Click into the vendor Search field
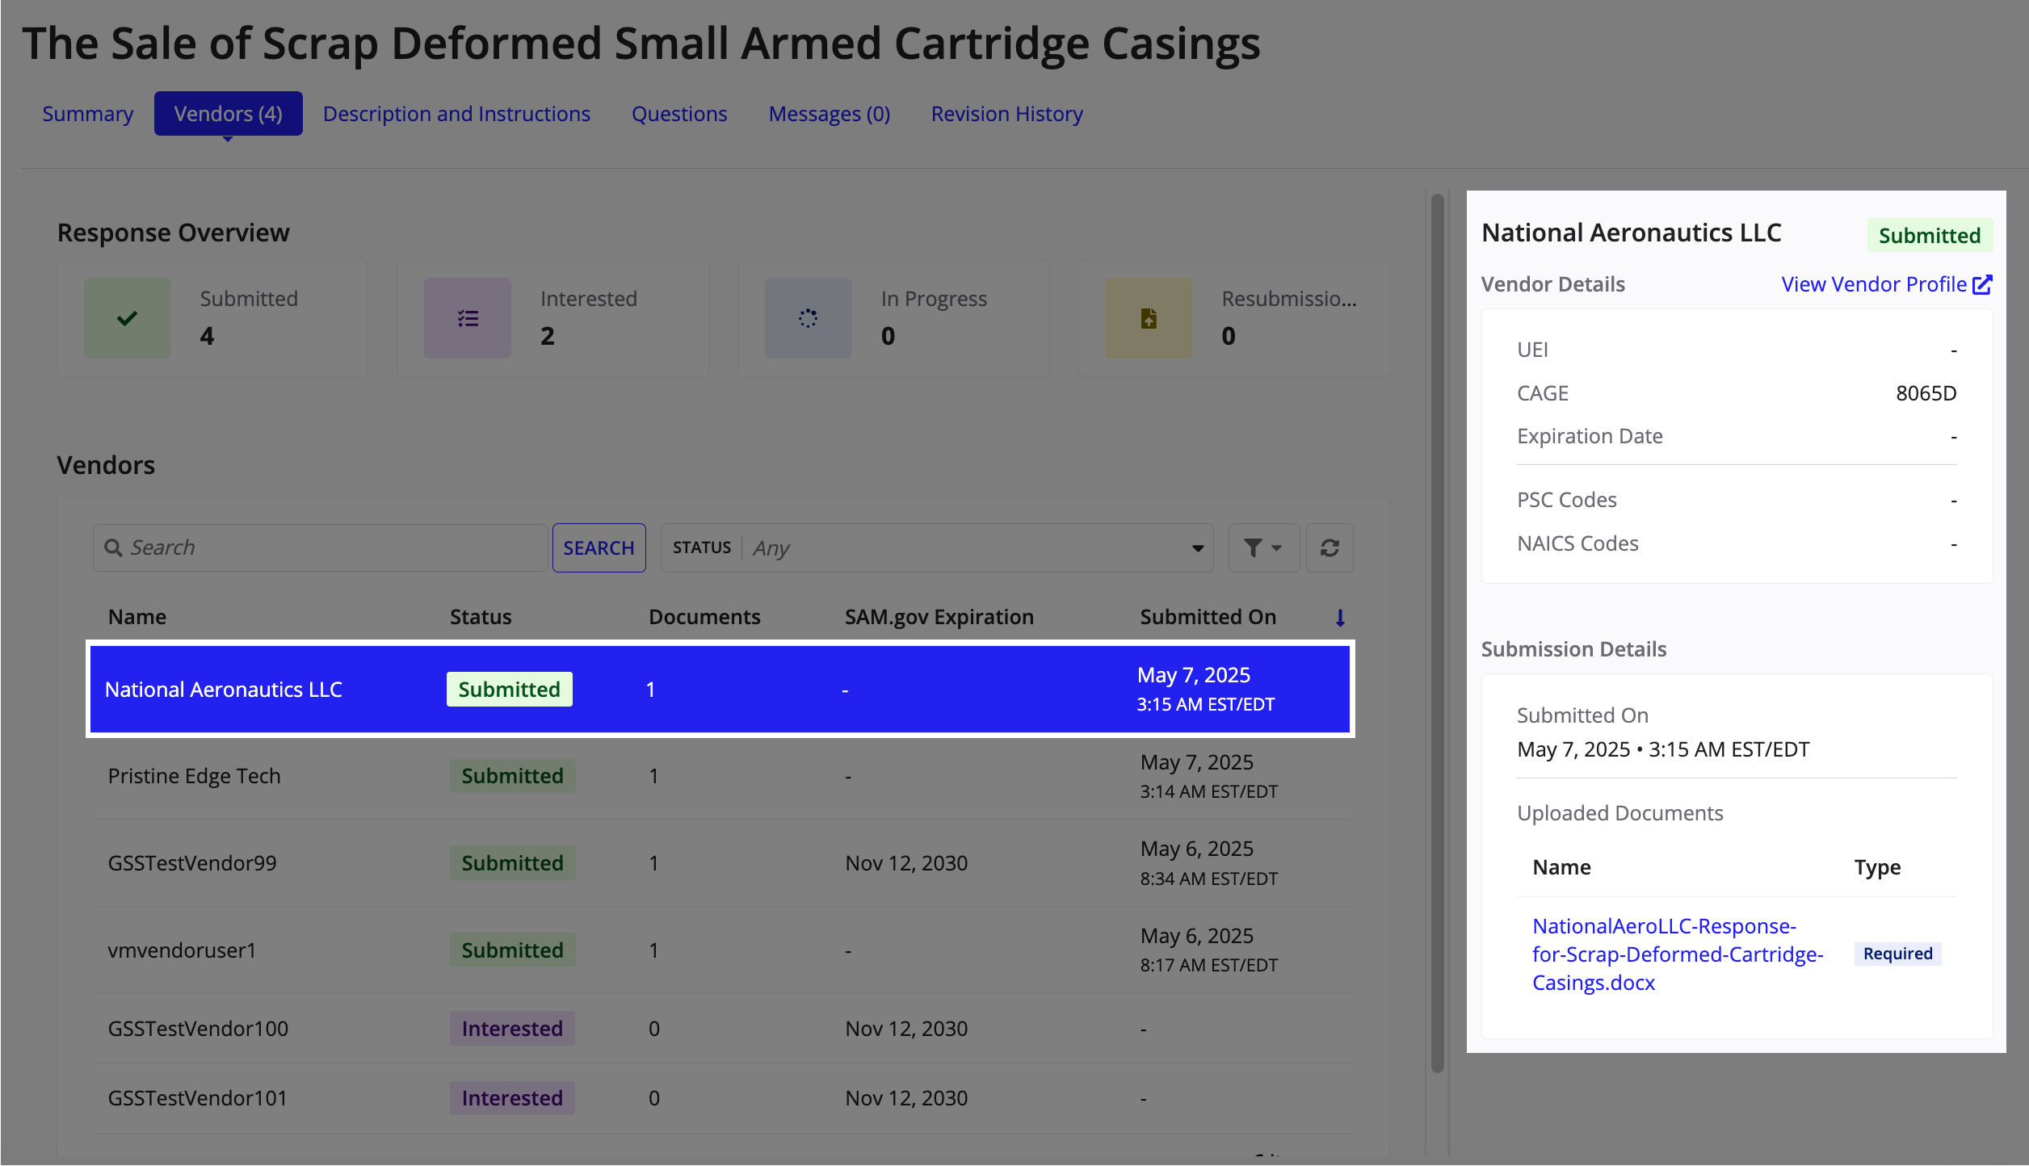The image size is (2029, 1166). (320, 548)
